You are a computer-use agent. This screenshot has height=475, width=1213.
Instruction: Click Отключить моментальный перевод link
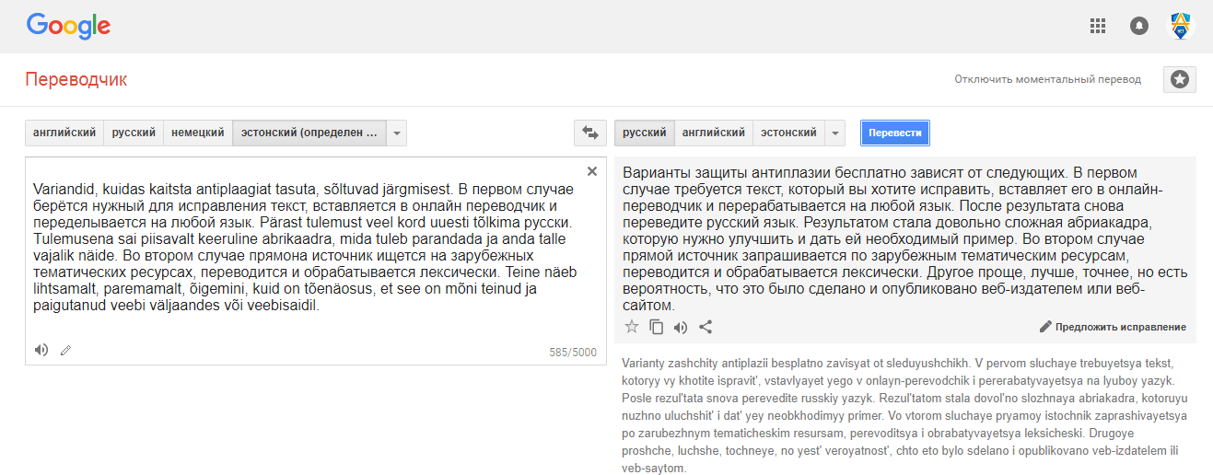click(x=1048, y=79)
